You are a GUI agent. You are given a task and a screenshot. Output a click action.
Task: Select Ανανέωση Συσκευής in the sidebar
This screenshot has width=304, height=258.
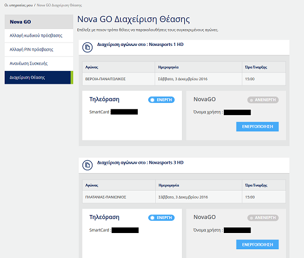tap(39, 63)
